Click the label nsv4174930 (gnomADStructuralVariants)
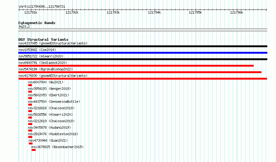Viewport: 276px width, 162px height. [x=53, y=76]
